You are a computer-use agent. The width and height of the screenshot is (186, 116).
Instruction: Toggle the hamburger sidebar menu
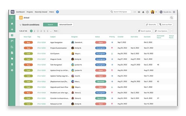pyautogui.click(x=12, y=18)
